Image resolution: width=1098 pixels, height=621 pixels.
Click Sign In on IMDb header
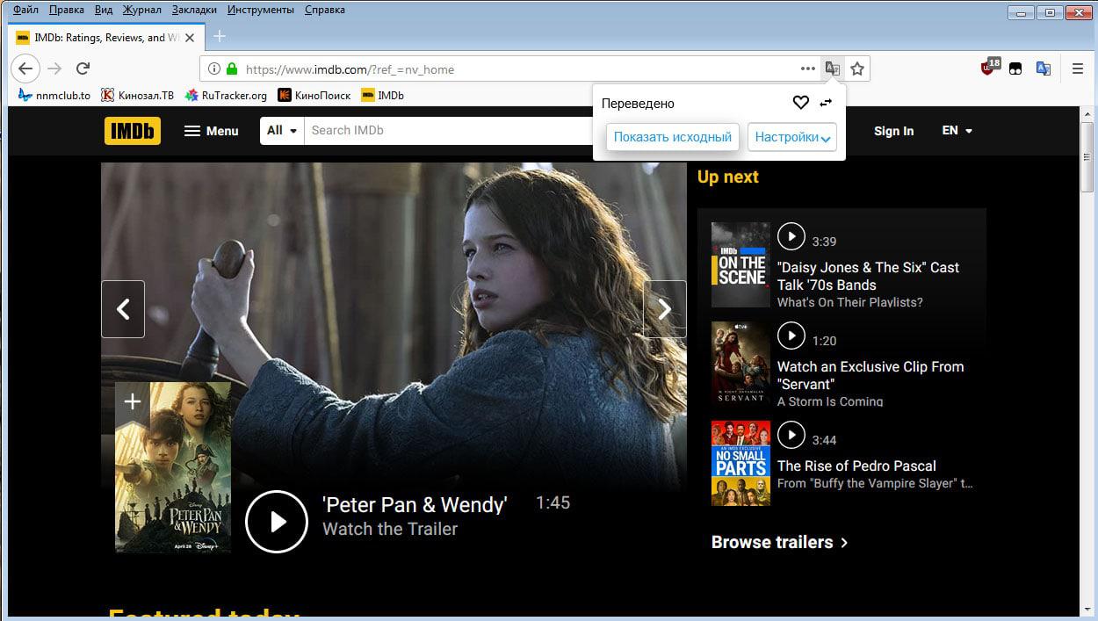893,131
